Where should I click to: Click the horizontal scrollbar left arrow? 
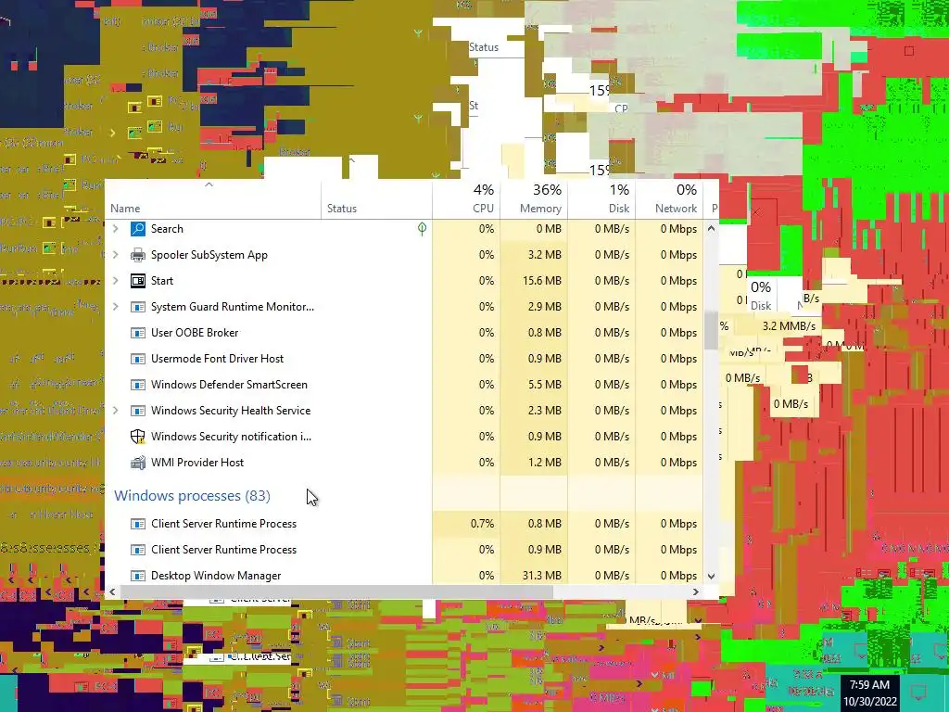pos(112,591)
